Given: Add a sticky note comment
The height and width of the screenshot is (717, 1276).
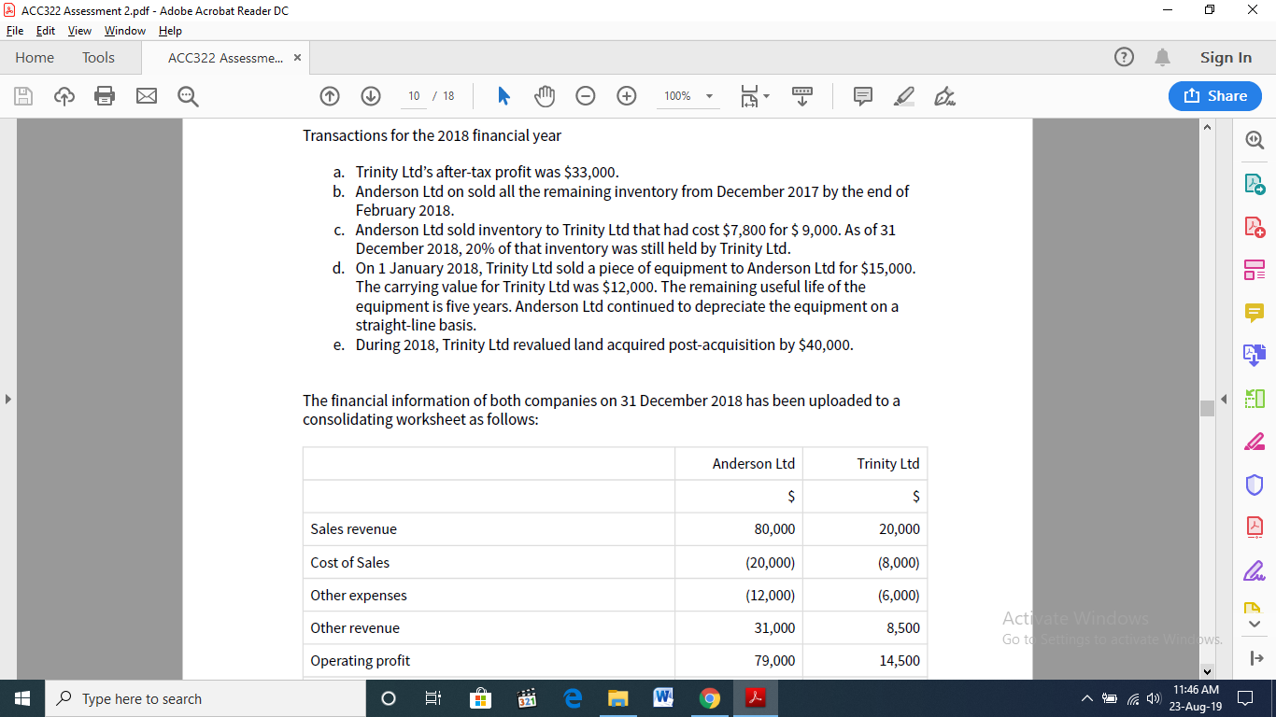Looking at the screenshot, I should [861, 95].
